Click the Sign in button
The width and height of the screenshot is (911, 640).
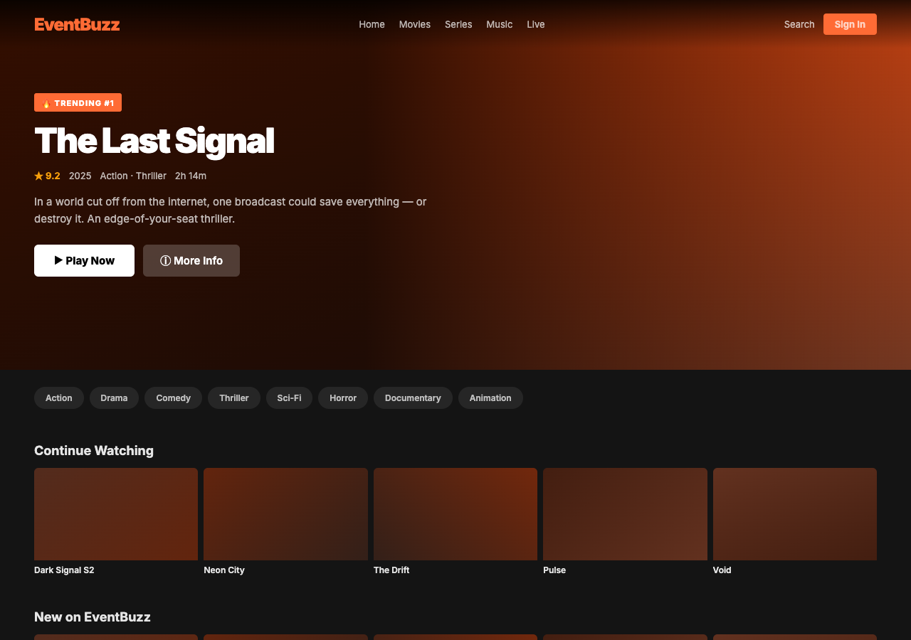click(850, 23)
